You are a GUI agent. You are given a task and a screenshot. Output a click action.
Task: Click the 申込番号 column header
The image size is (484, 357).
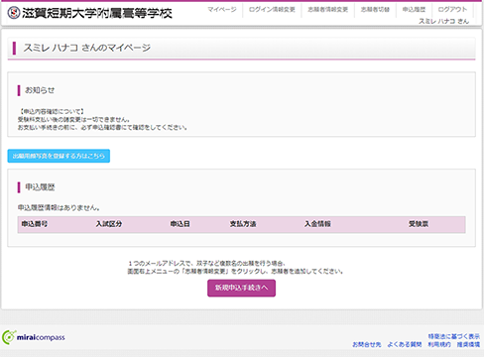pos(35,224)
